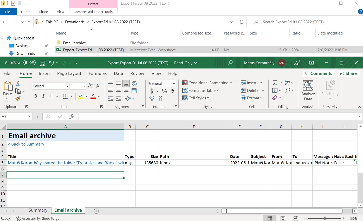The image size is (363, 221).
Task: Toggle Center alignment
Action: pyautogui.click(x=118, y=91)
